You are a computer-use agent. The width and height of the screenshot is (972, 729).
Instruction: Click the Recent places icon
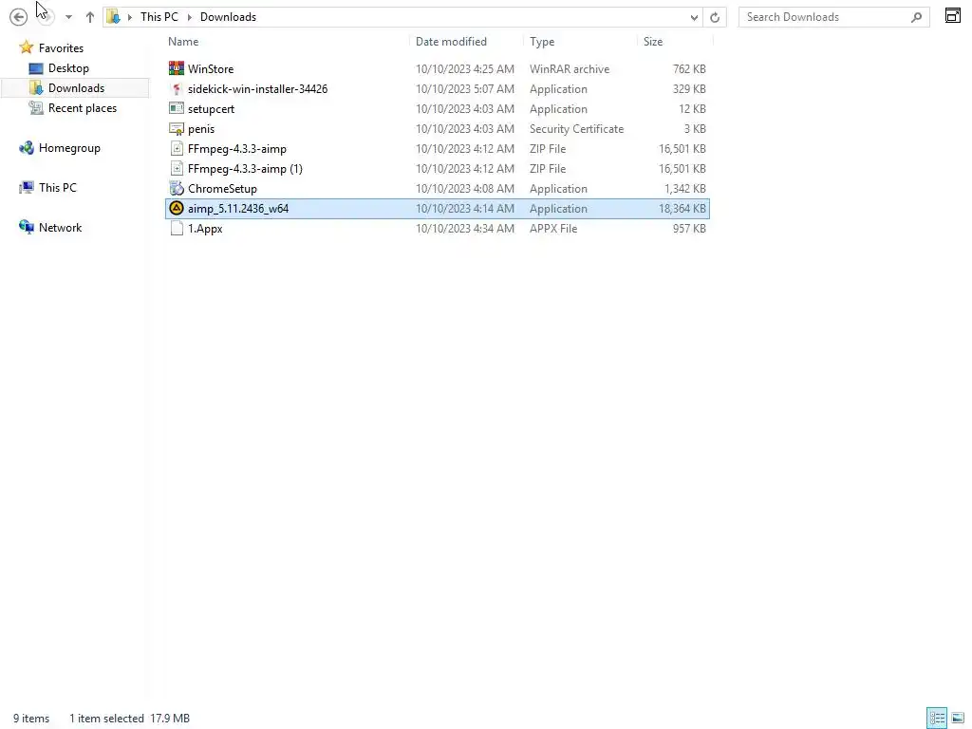click(36, 108)
